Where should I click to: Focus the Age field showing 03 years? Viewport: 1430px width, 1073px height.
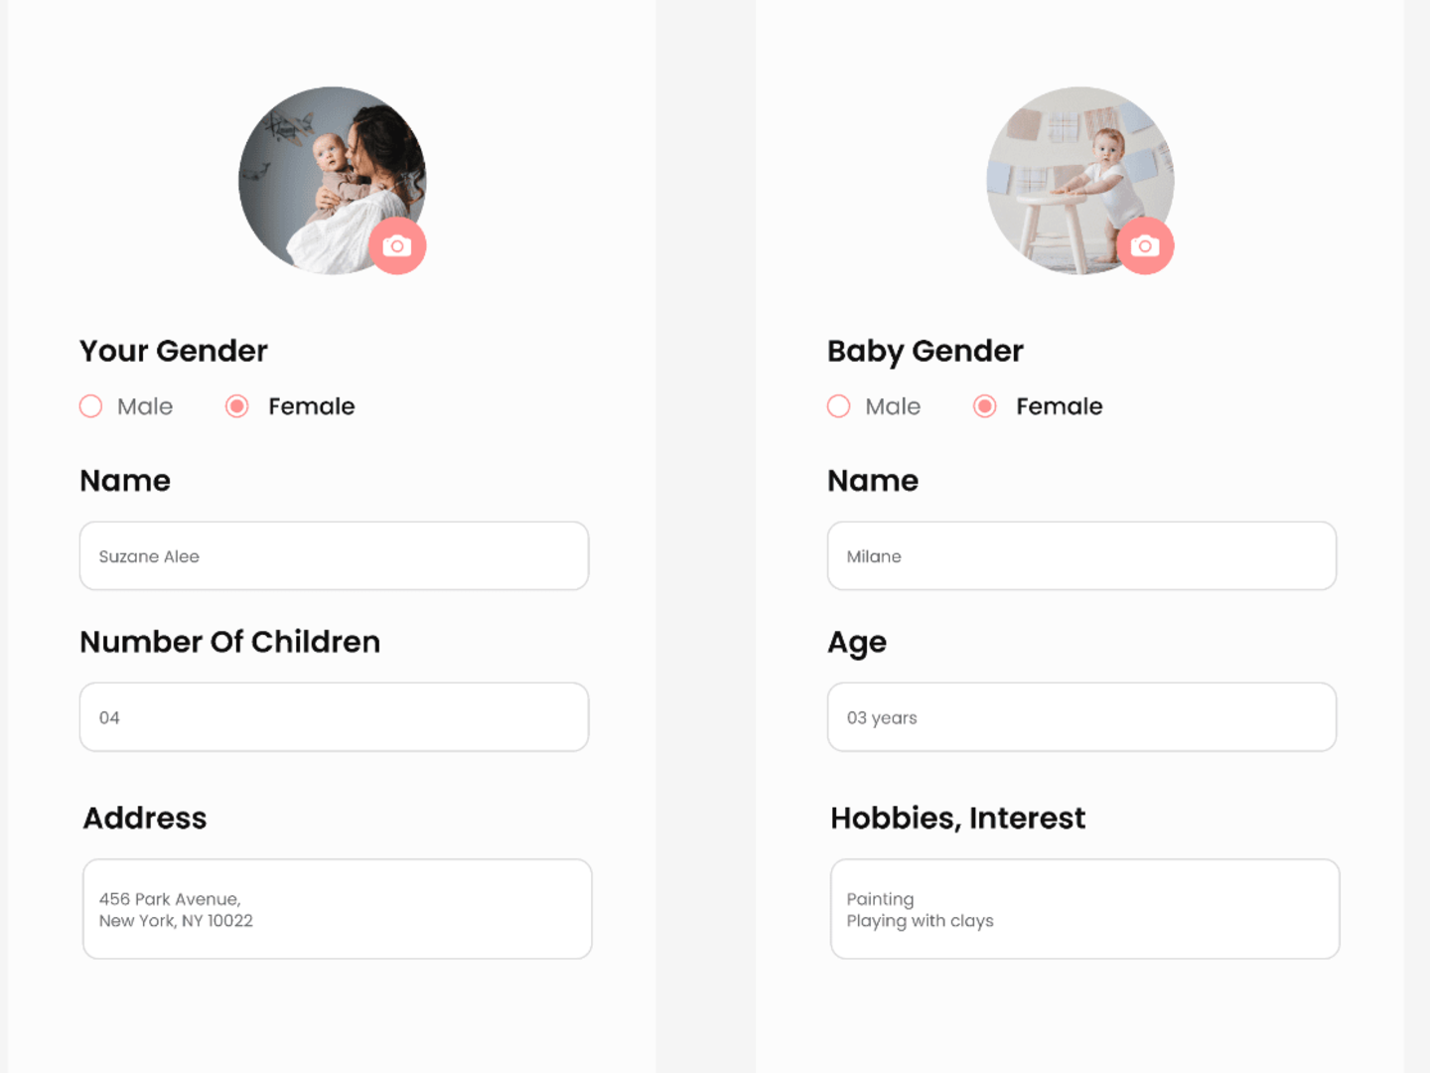(x=1081, y=716)
